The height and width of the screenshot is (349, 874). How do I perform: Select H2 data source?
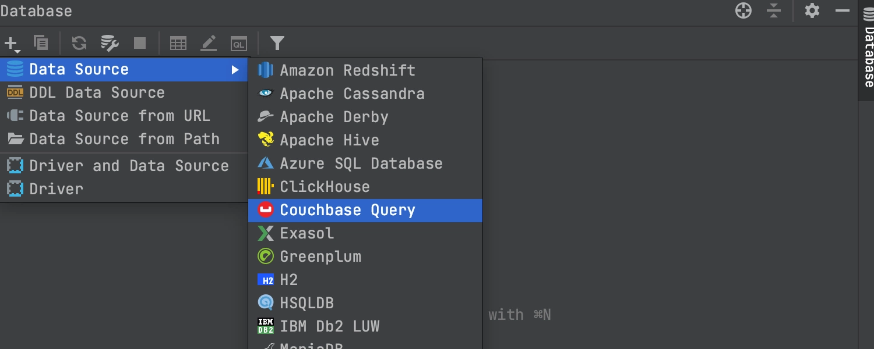[x=365, y=280]
